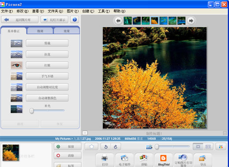Click the clear (清除) button with red circle
This screenshot has height=167, width=229.
click(67, 156)
